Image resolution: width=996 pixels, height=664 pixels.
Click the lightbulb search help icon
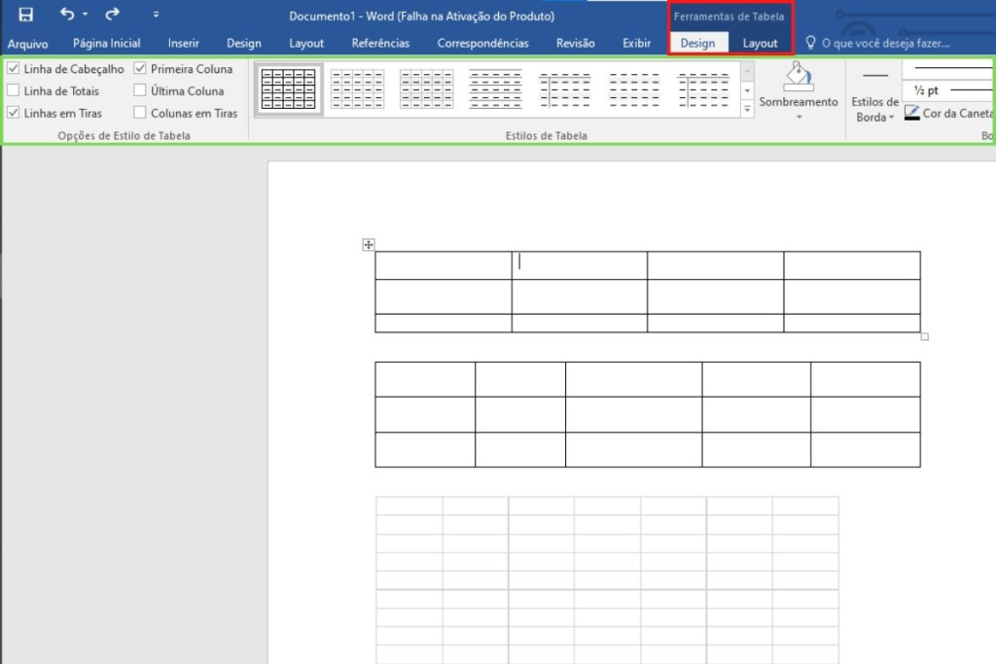coord(811,43)
